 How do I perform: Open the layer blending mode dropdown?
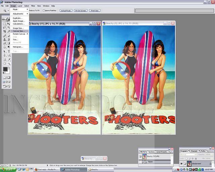(x=188, y=155)
